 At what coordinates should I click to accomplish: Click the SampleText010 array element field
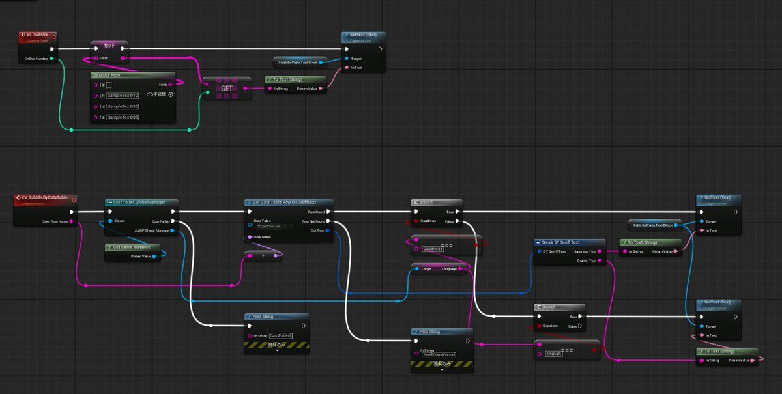[123, 96]
